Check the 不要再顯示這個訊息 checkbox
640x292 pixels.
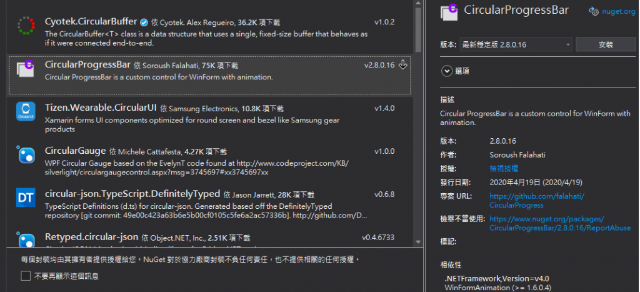26,276
